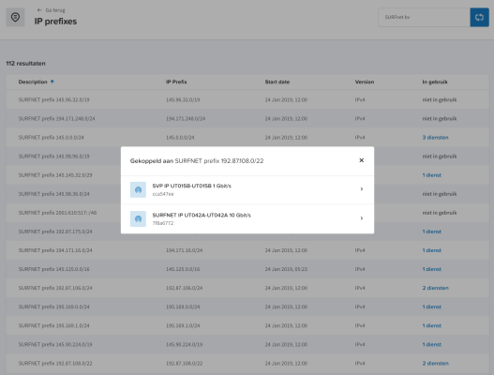Click subscription ID cca547ee
This screenshot has height=375, width=494.
163,194
